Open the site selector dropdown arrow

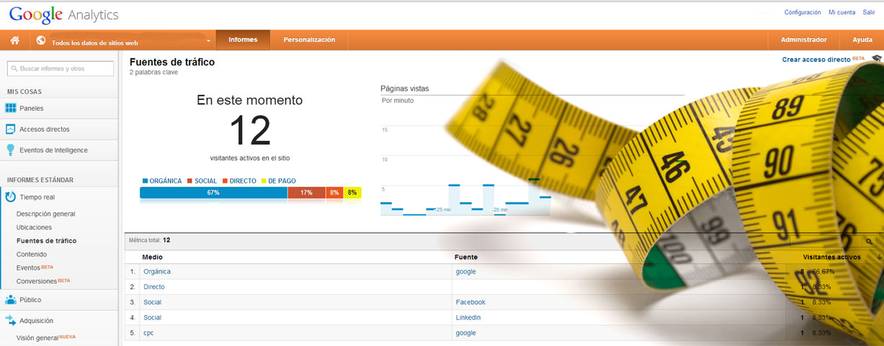pos(208,41)
